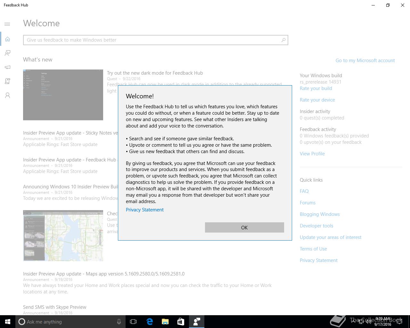Open 'Try out the new dark mode' item
Image resolution: width=410 pixels, height=328 pixels.
[x=155, y=73]
